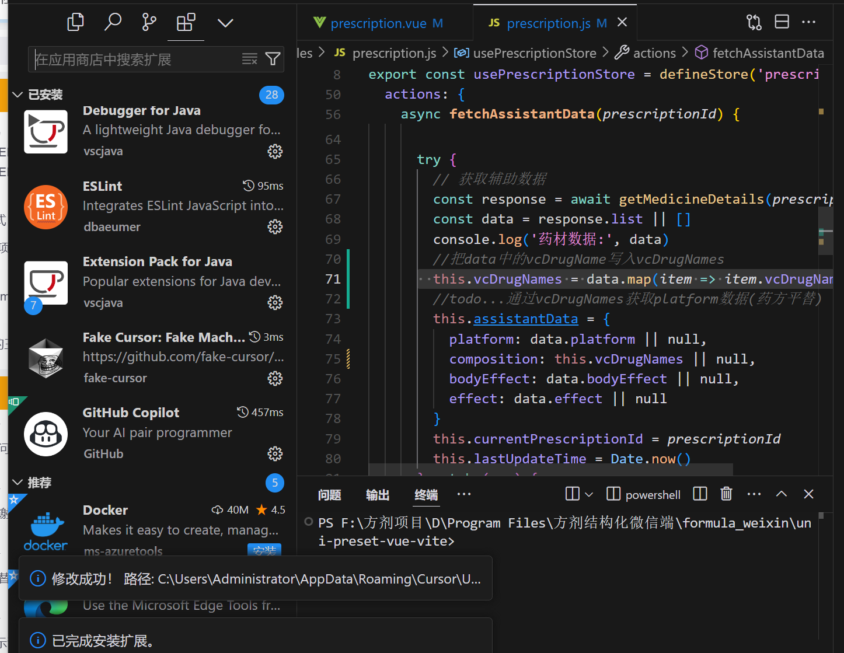This screenshot has width=844, height=653.
Task: Clear extension search results icon
Action: click(250, 59)
